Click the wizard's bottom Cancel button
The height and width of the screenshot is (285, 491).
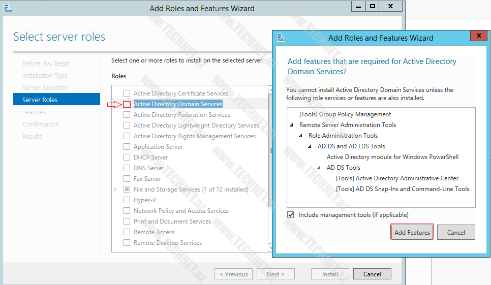[372, 274]
